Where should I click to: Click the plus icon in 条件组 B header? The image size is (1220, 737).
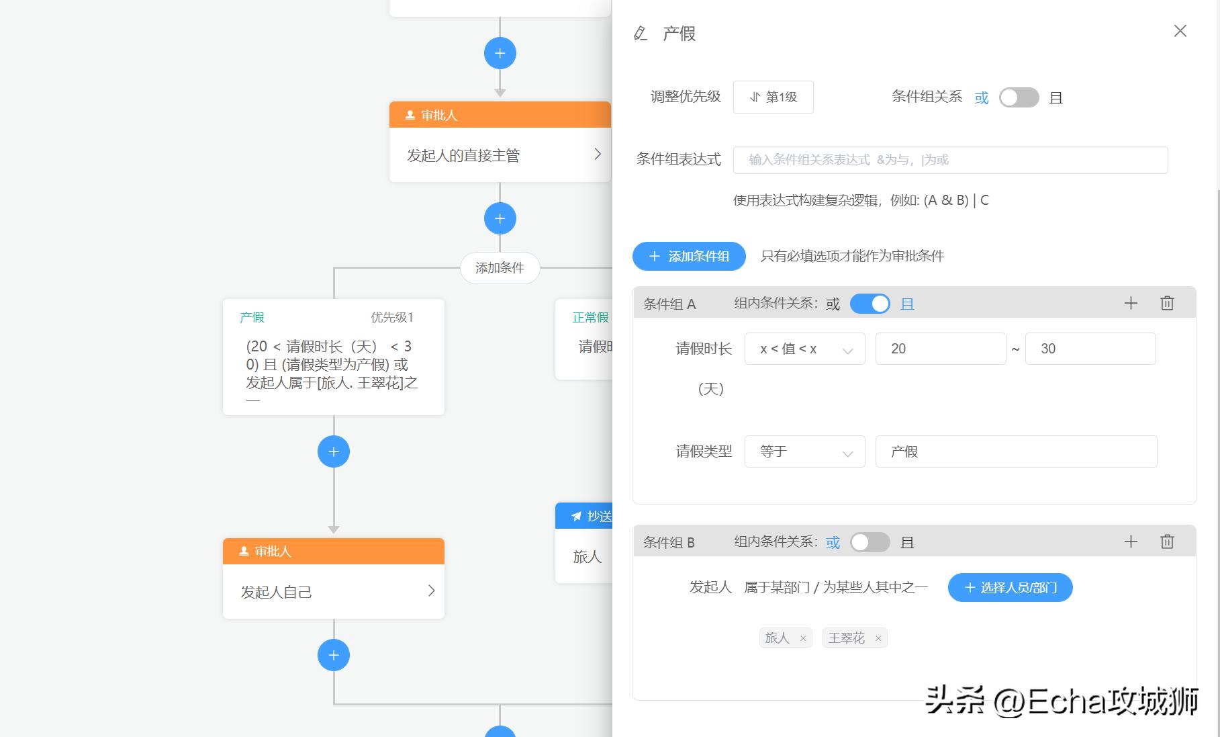[1131, 541]
